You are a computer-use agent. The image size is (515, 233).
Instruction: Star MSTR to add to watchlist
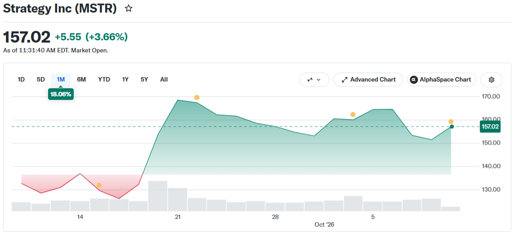click(129, 9)
